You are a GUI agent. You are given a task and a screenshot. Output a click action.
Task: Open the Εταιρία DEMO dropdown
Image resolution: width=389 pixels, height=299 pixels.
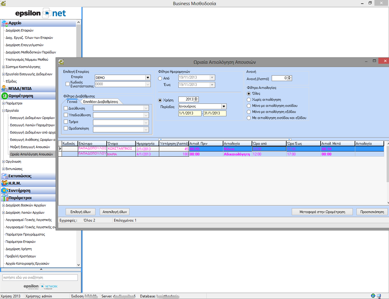pos(148,78)
